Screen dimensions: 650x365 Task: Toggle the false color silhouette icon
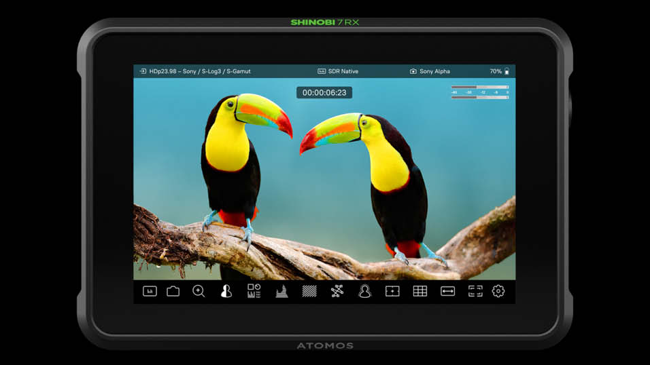[226, 291]
